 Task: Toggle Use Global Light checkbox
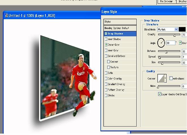(180, 43)
